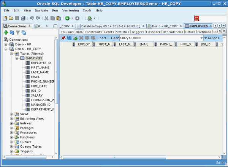Image resolution: width=228 pixels, height=167 pixels.
Task: Close the Connections panel tab
Action: pos(29,26)
